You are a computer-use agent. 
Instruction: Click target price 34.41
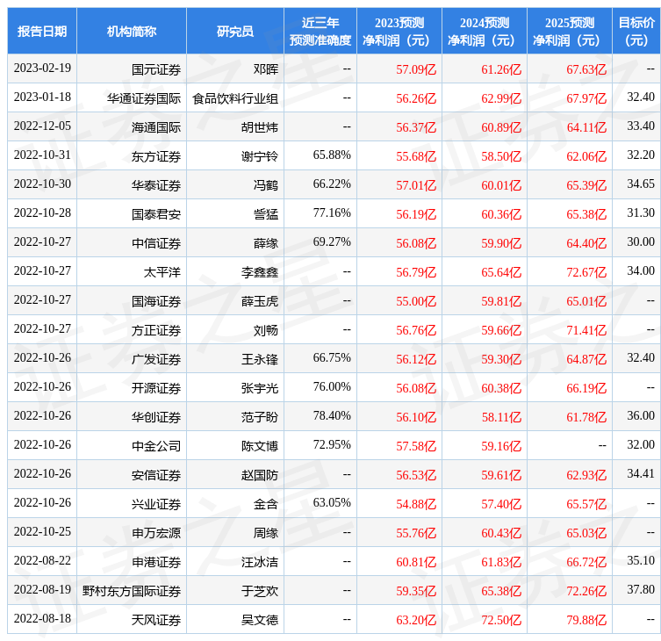click(641, 474)
